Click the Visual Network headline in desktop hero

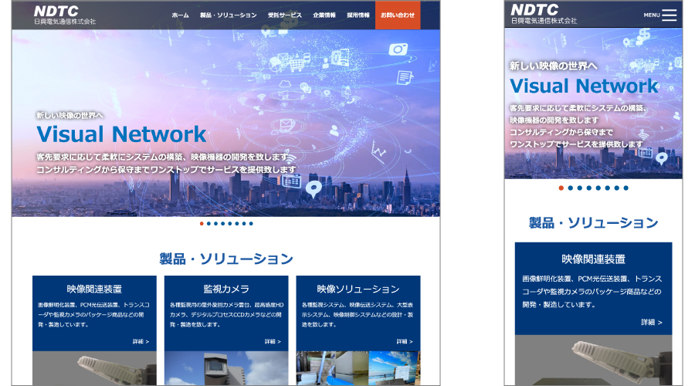[x=121, y=134]
